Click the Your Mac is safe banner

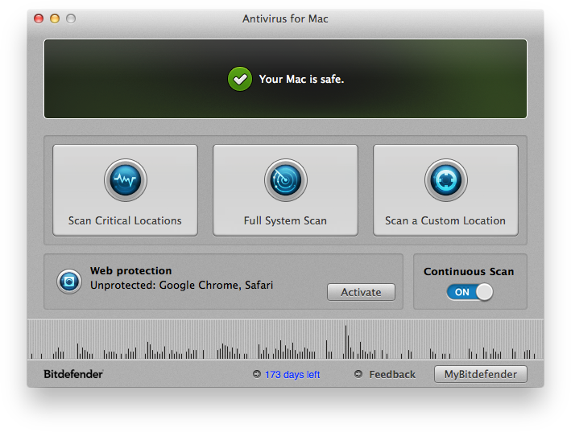(301, 80)
